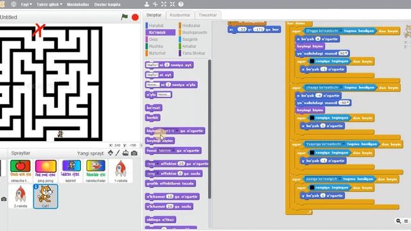
Task: Choose new sprite from library icon
Action: 110,153
